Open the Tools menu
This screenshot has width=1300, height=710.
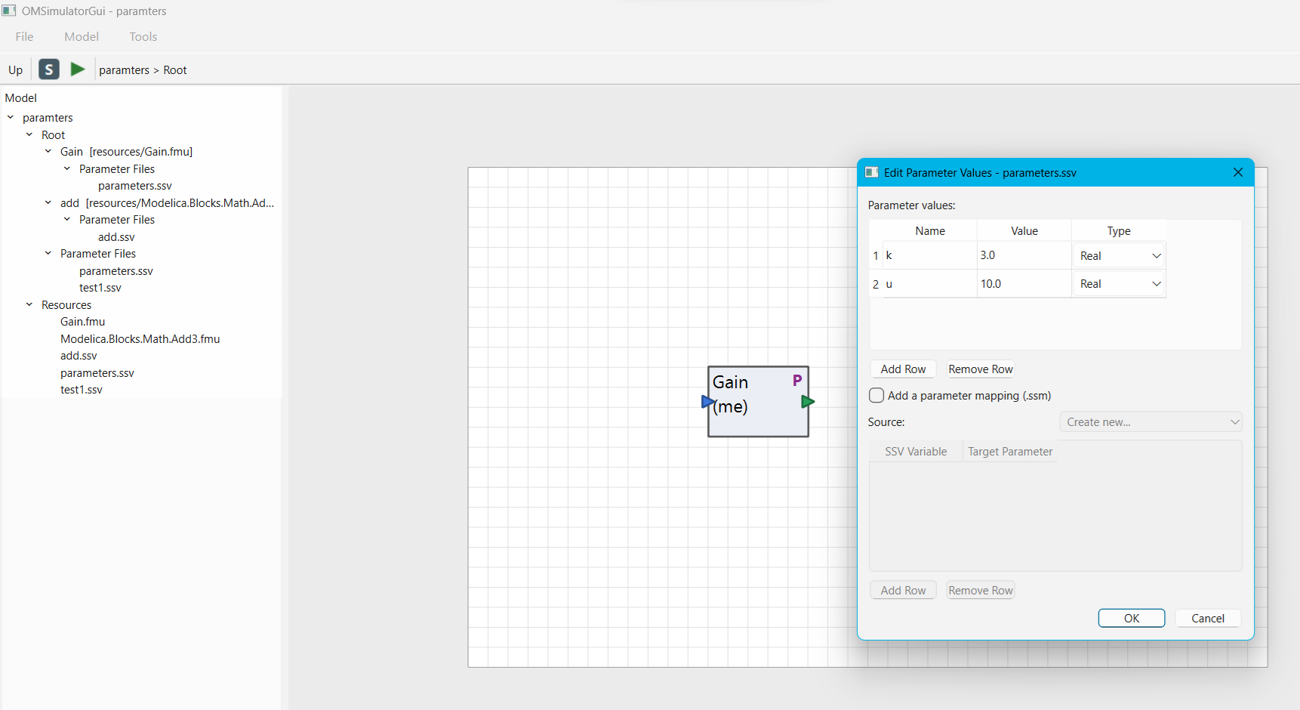tap(143, 36)
